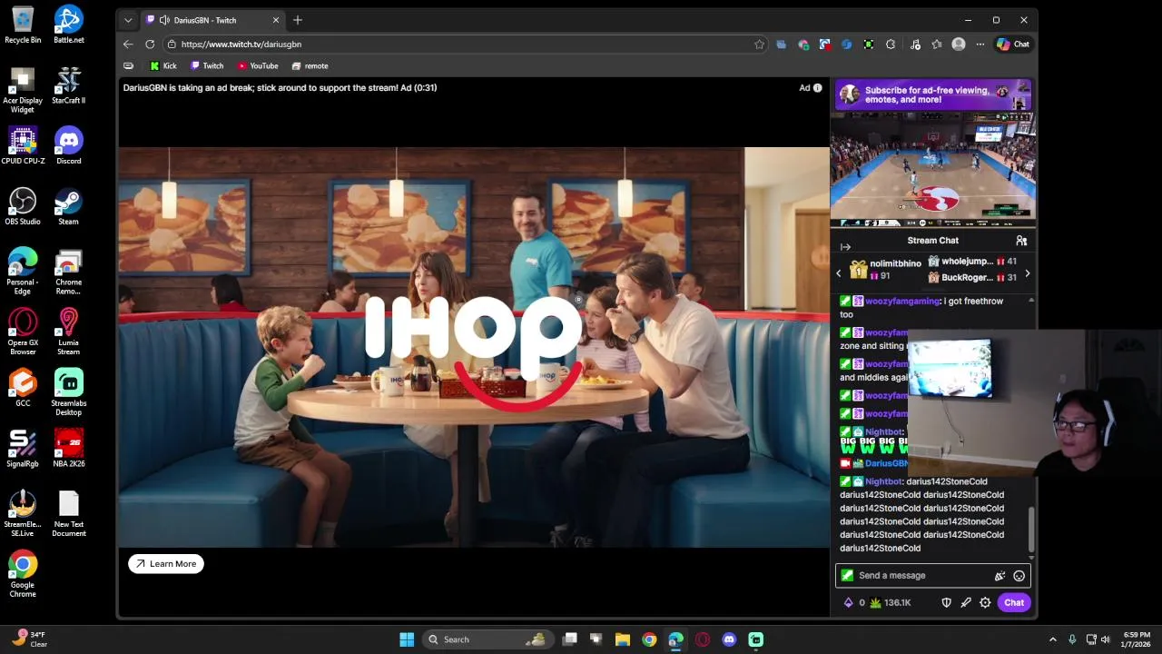
Task: Click the Edge back navigation arrow
Action: (128, 44)
